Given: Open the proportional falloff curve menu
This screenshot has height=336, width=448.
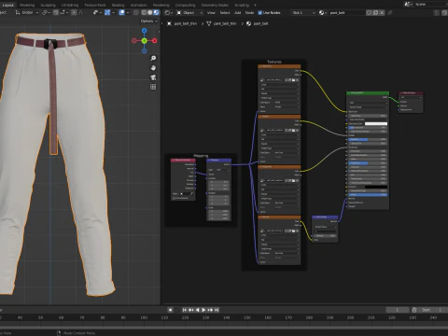Looking at the screenshot, I should [x=82, y=12].
